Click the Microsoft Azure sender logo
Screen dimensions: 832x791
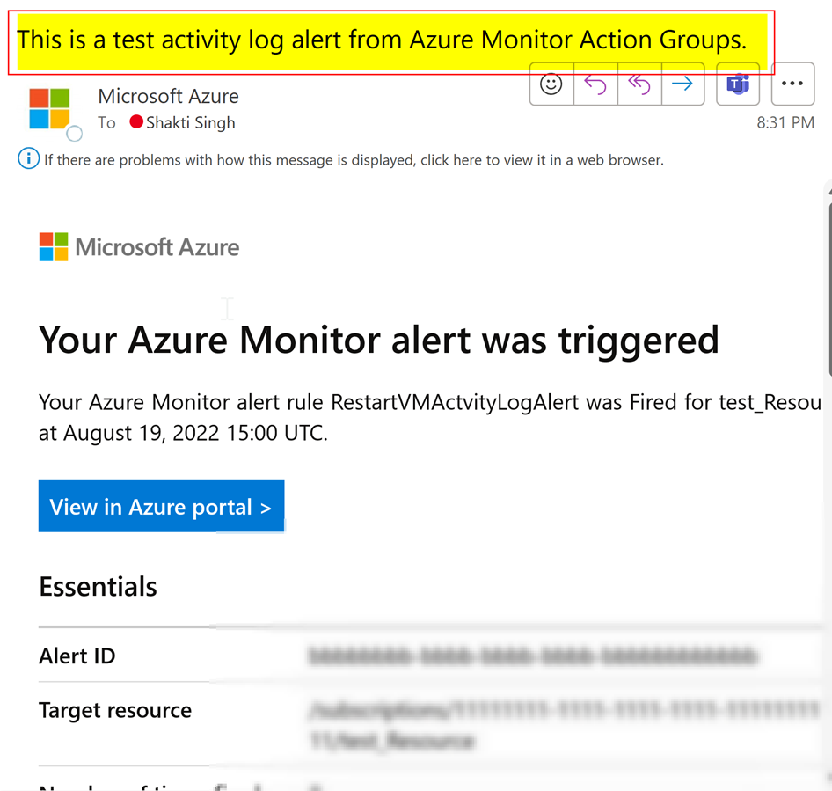tap(50, 105)
